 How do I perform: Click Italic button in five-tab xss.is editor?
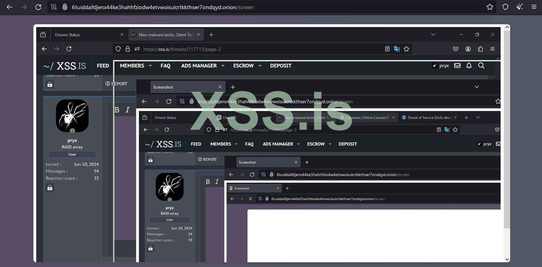pos(217,182)
